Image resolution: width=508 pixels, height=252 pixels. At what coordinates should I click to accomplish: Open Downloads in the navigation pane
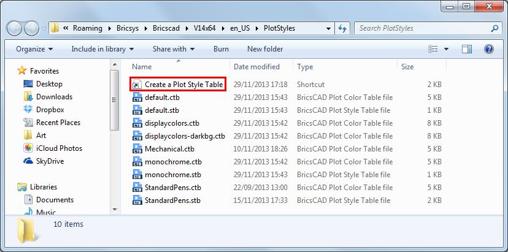[x=54, y=97]
